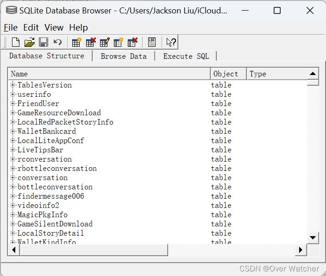Click the SQLite database icon in title bar
326x276 pixels.
coord(11,10)
